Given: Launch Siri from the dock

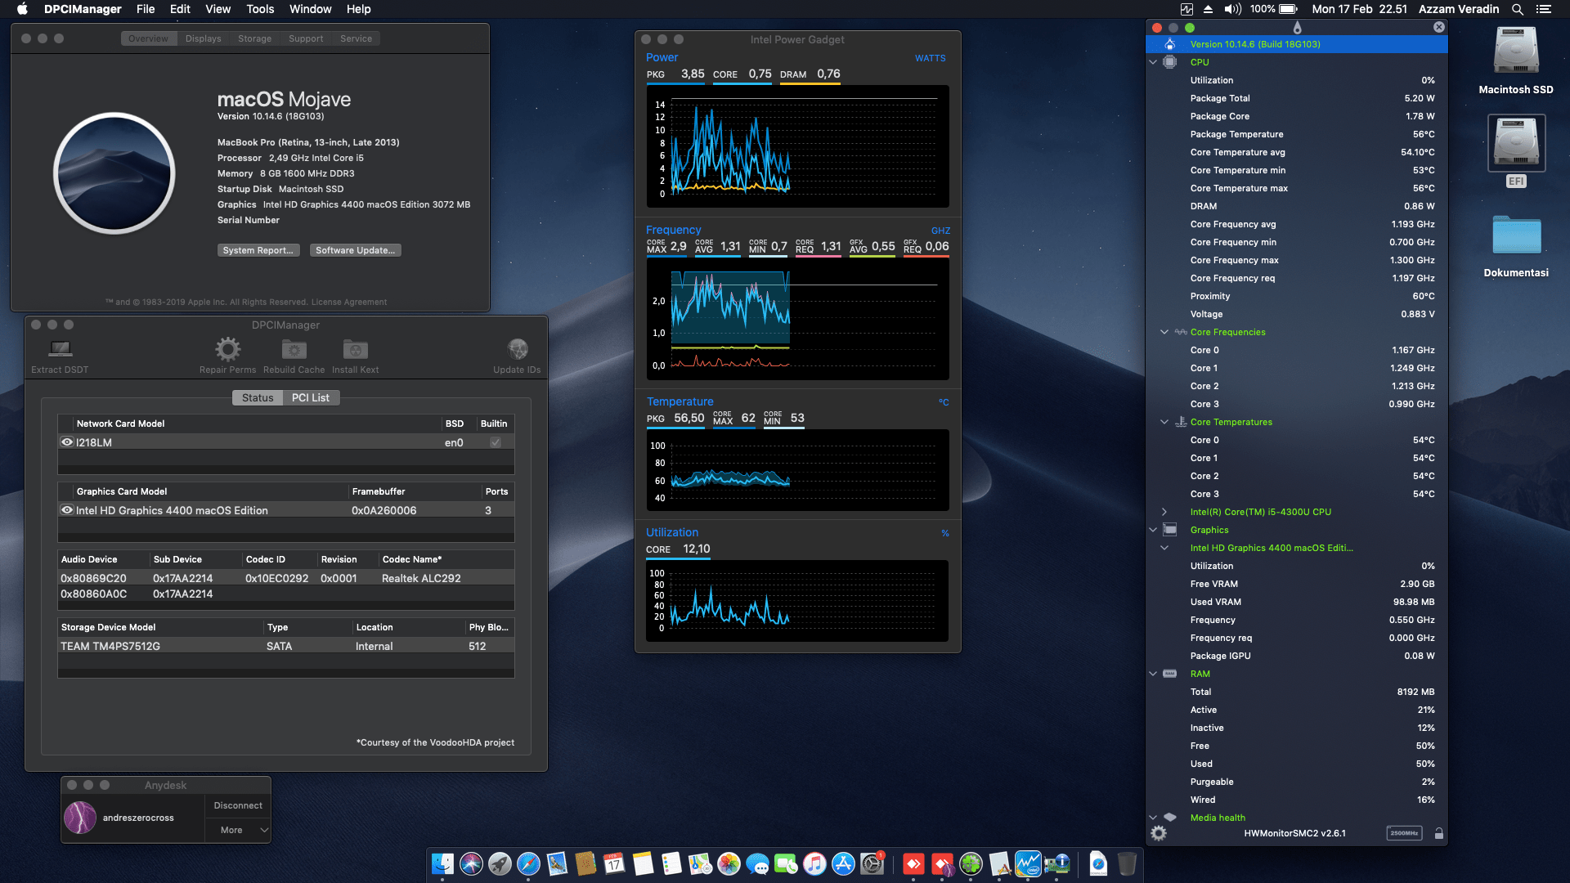Looking at the screenshot, I should tap(471, 863).
